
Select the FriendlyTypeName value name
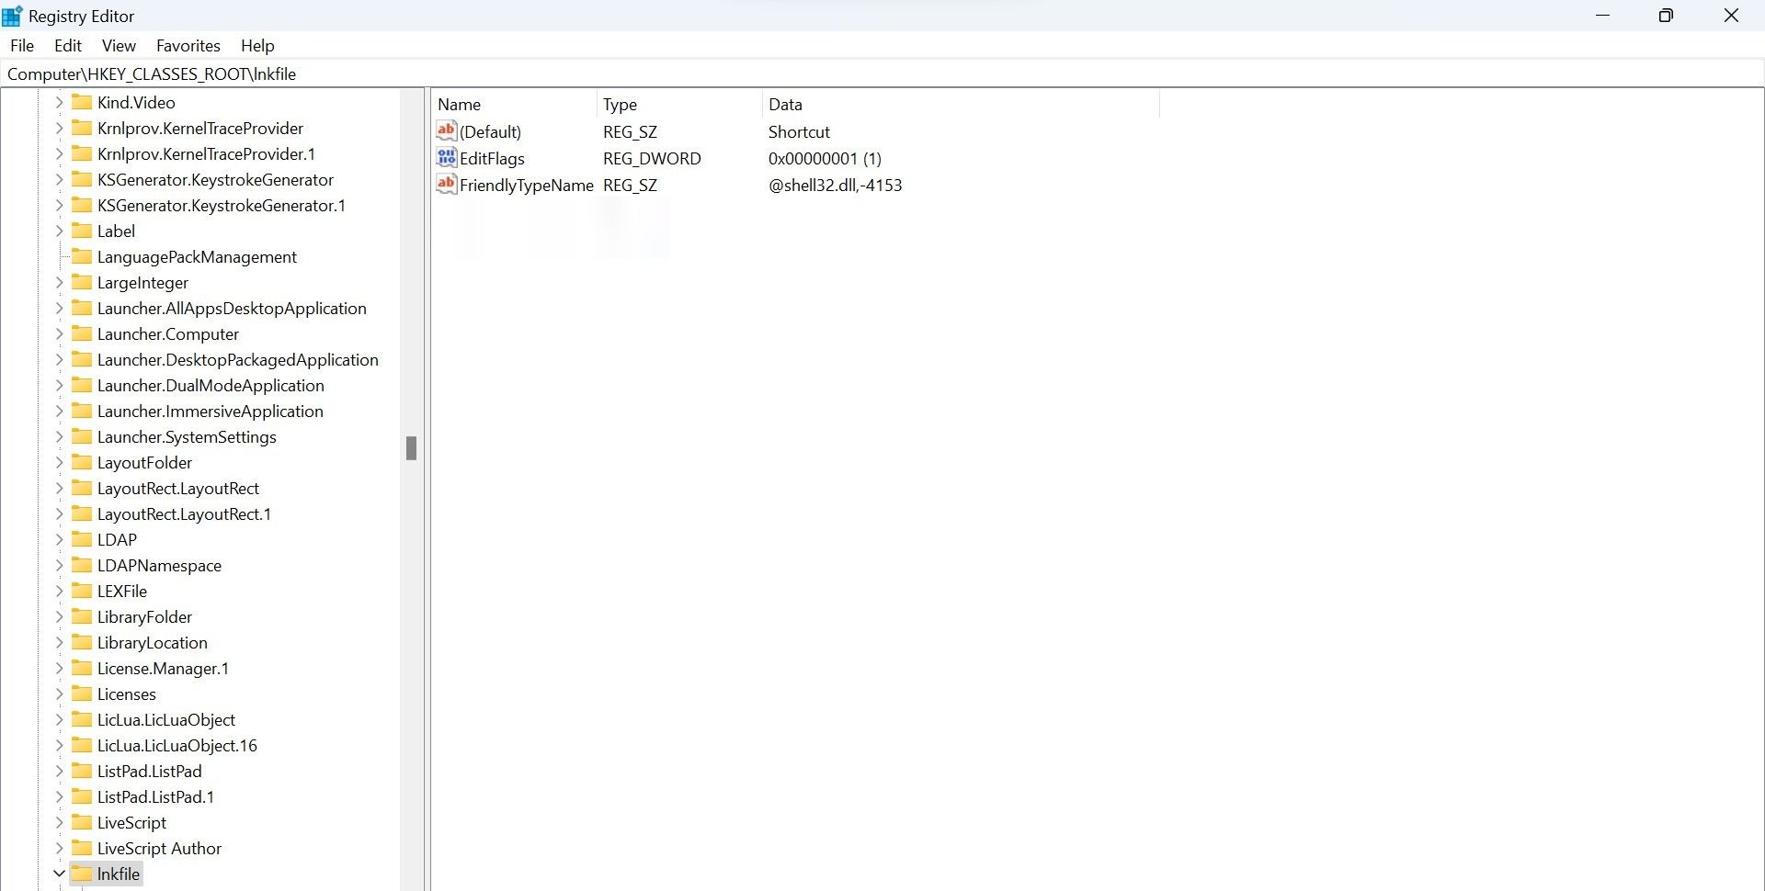pos(527,185)
